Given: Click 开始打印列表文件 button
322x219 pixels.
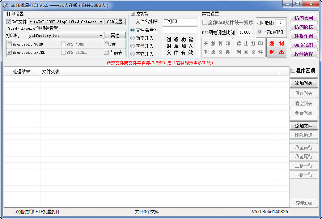Looking at the screenshot, I should click(217, 48).
